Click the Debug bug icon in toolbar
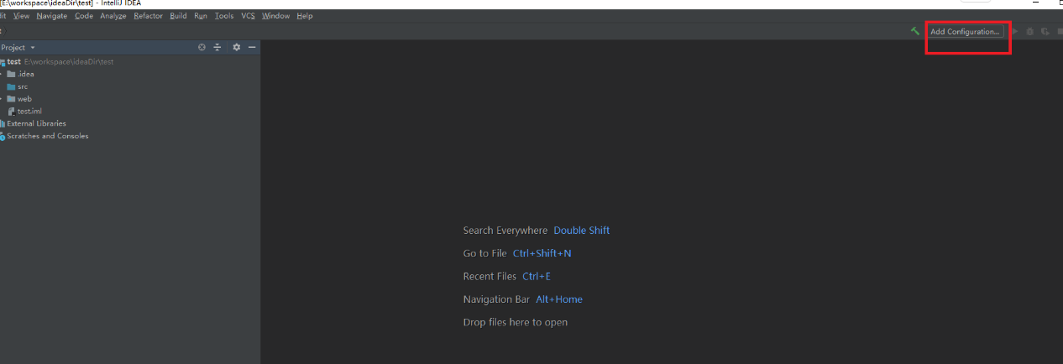The height and width of the screenshot is (364, 1063). [1030, 31]
